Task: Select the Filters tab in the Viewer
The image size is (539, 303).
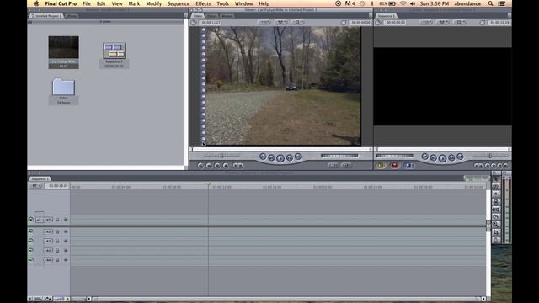Action: click(x=211, y=16)
